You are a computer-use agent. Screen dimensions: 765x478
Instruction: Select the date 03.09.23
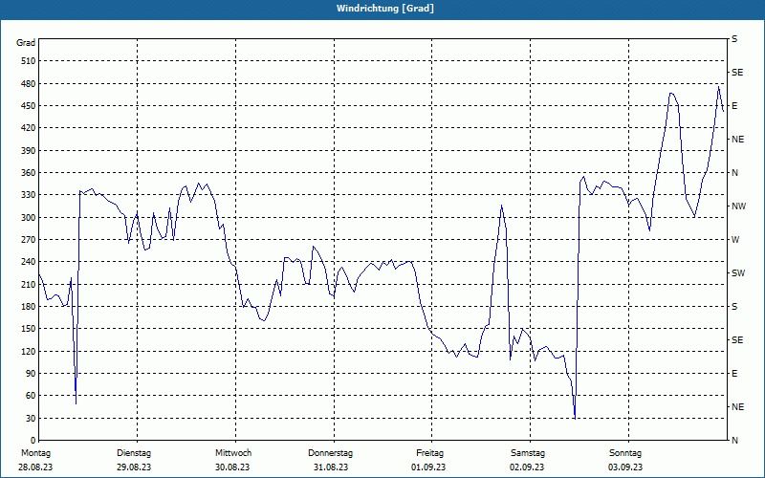(625, 467)
